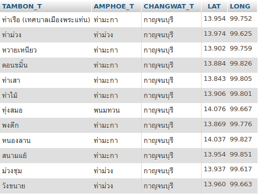The image size is (258, 194).
Task: Click longitude value 99.625
Action: click(x=241, y=34)
